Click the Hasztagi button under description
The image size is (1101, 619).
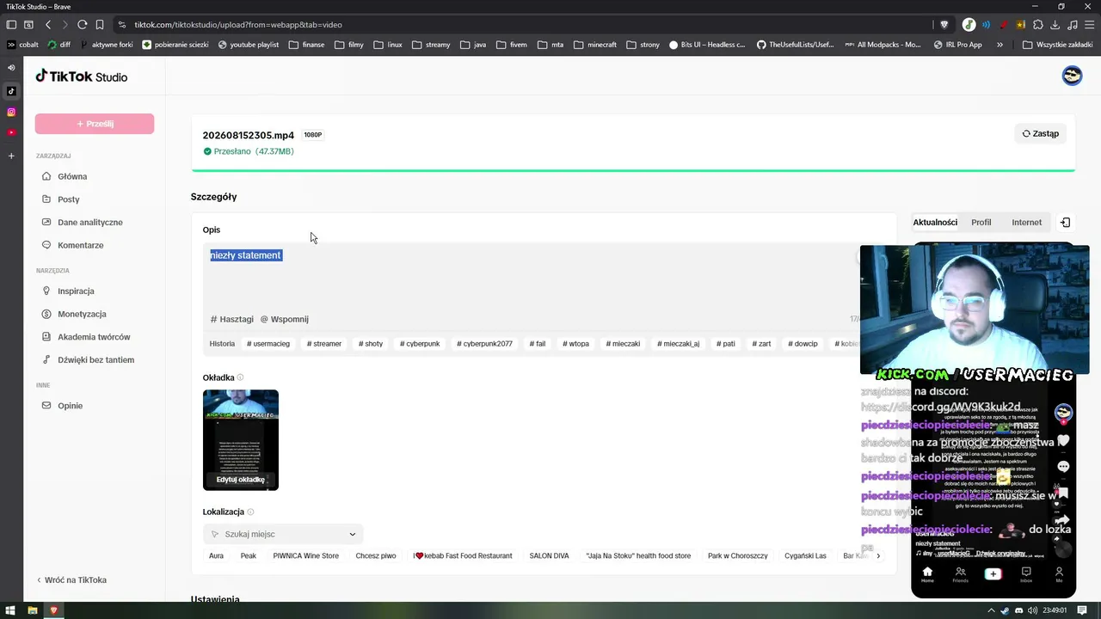tap(232, 319)
